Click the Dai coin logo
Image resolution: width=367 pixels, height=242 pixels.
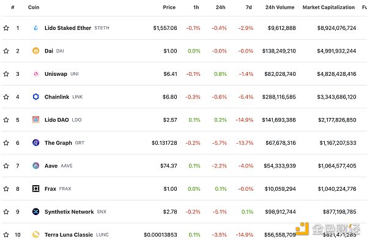[x=36, y=51]
